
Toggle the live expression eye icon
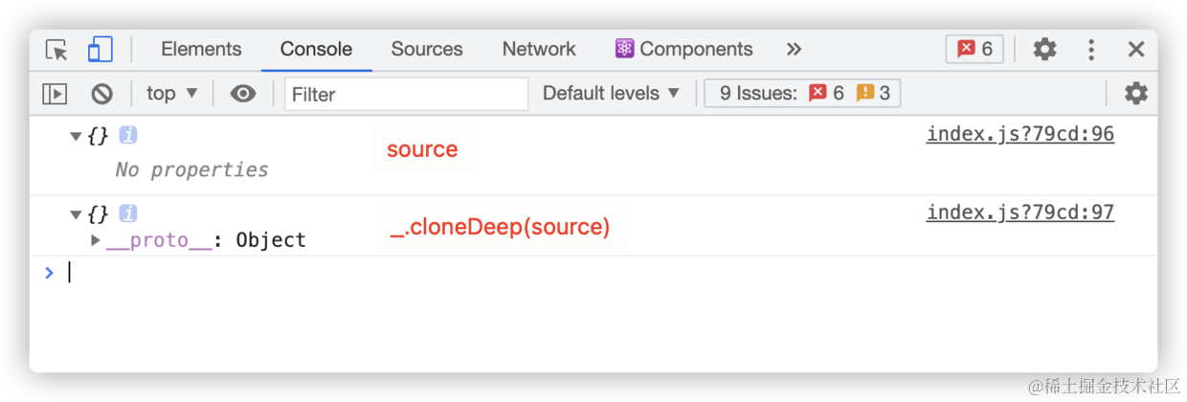coord(243,94)
